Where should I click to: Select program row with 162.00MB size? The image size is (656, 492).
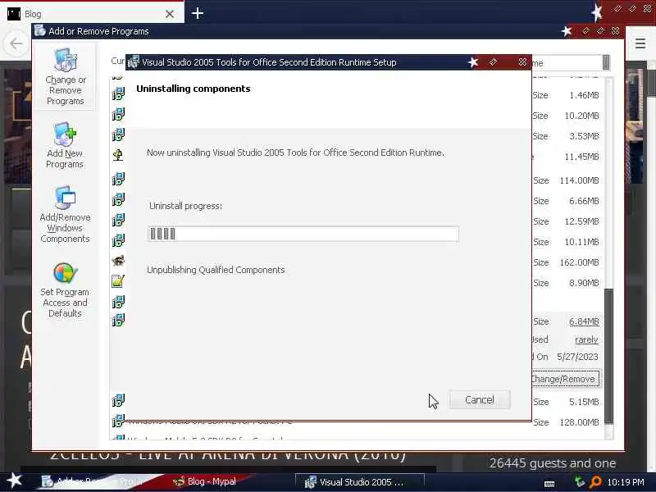pos(358,262)
